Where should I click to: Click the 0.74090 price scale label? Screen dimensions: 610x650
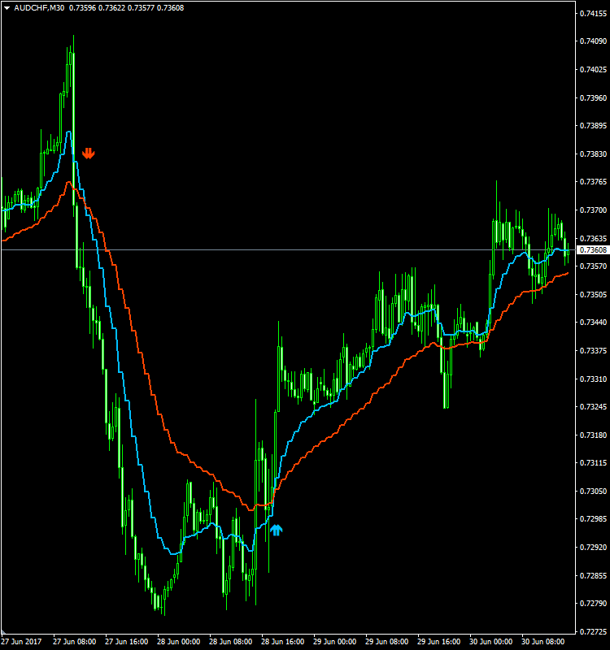593,41
